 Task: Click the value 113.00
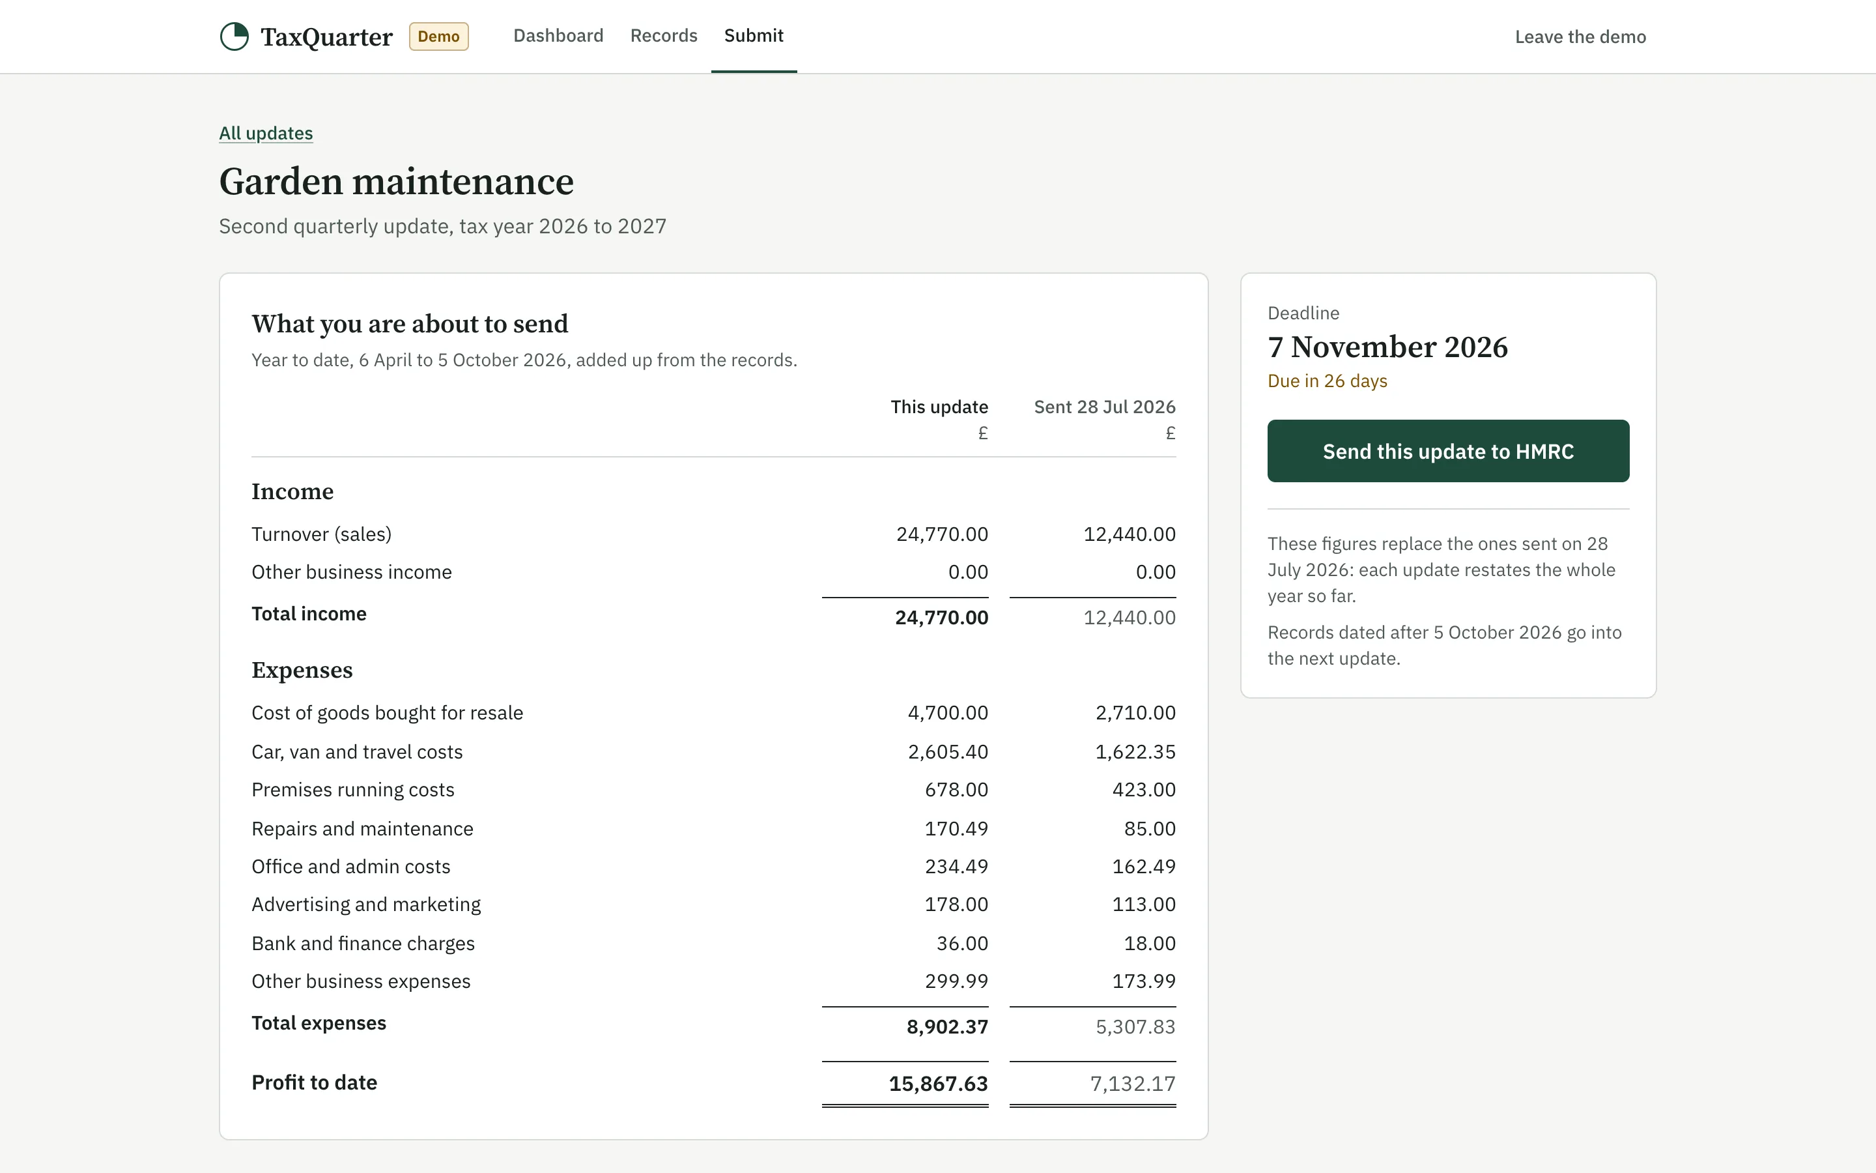tap(1144, 905)
